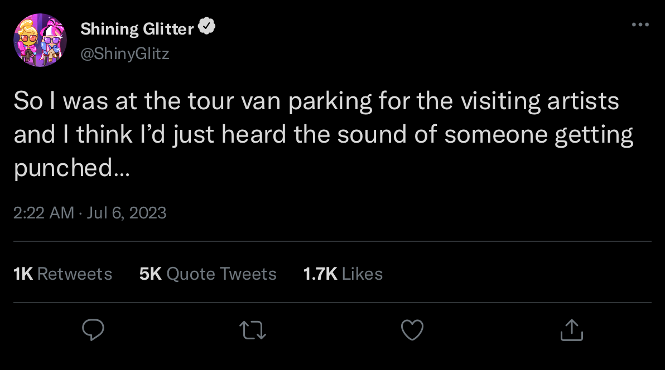
Task: Click the 2:22 AM time label
Action: click(x=43, y=213)
